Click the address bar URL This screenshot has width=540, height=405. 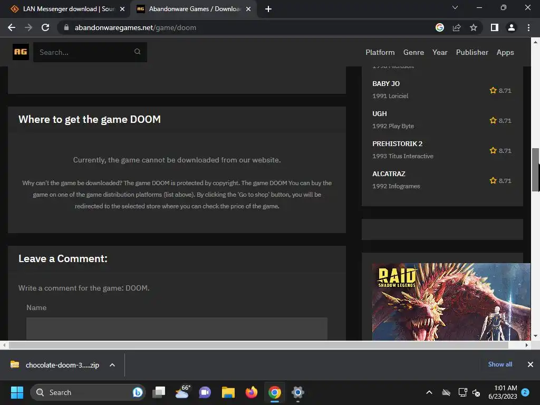coord(136,27)
